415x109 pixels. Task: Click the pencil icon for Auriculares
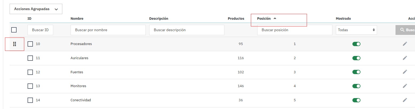405,58
